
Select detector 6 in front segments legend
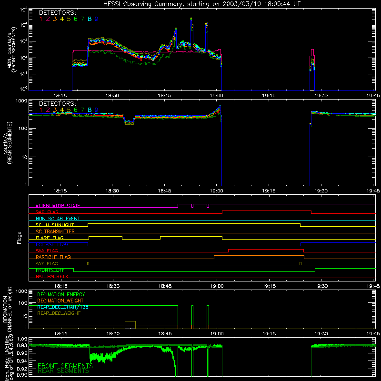point(76,19)
